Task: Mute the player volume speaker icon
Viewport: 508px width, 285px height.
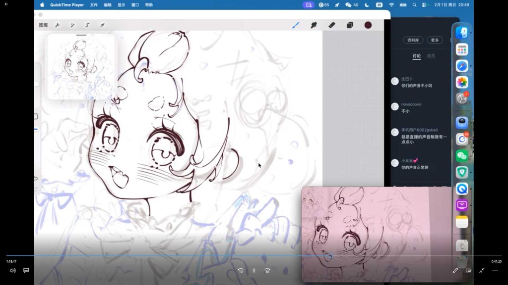Action: click(x=12, y=271)
